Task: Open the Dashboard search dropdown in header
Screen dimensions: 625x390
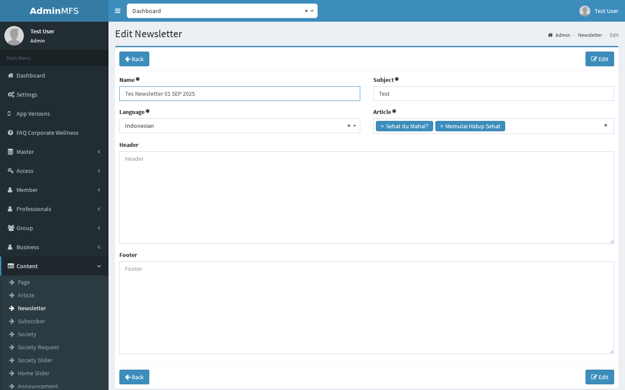Action: [312, 11]
